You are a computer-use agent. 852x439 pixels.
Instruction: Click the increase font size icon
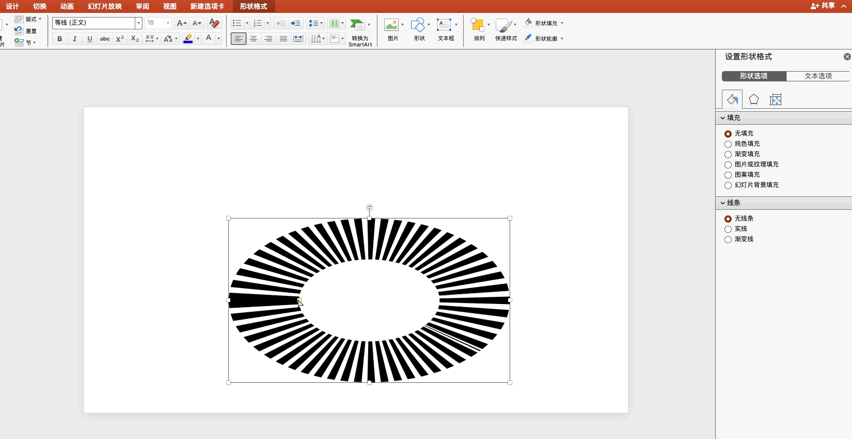[x=181, y=23]
